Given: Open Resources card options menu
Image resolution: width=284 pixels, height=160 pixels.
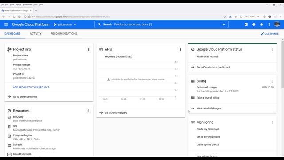Looking at the screenshot, I should (89, 111).
